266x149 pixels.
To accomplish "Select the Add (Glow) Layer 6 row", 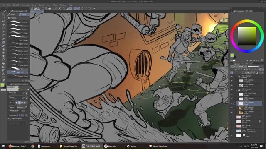I will (x=249, y=94).
